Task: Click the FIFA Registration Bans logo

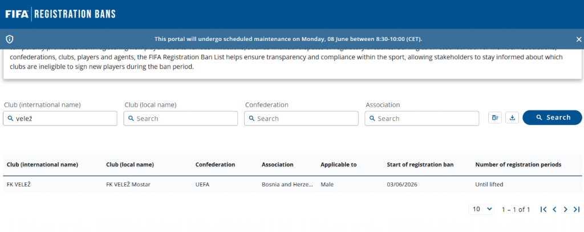Action: click(x=60, y=14)
